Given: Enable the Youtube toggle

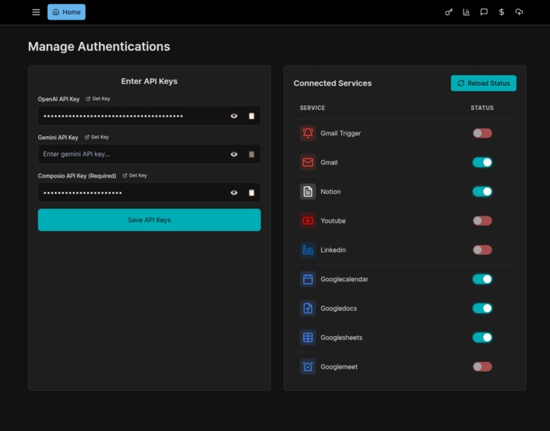Looking at the screenshot, I should pos(482,220).
